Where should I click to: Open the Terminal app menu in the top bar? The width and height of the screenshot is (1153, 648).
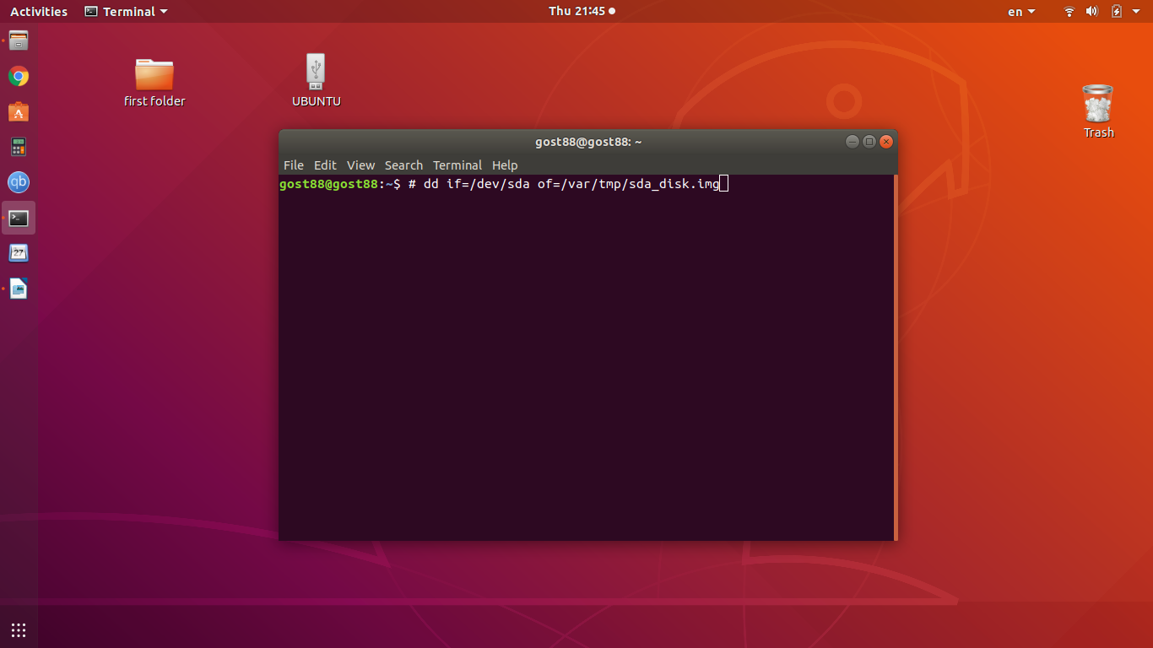click(126, 12)
